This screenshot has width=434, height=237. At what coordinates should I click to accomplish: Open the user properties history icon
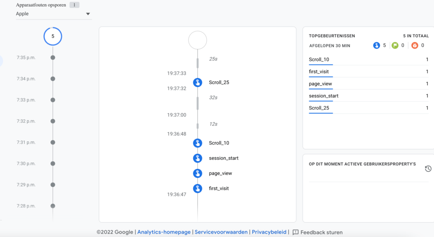point(428,169)
